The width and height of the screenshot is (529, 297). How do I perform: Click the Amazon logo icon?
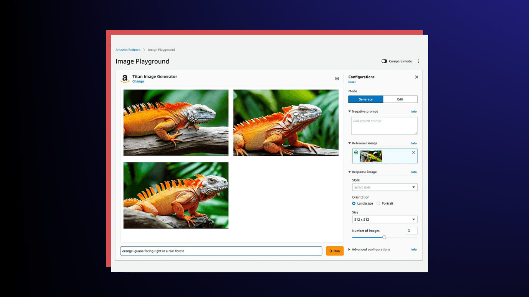(x=125, y=79)
